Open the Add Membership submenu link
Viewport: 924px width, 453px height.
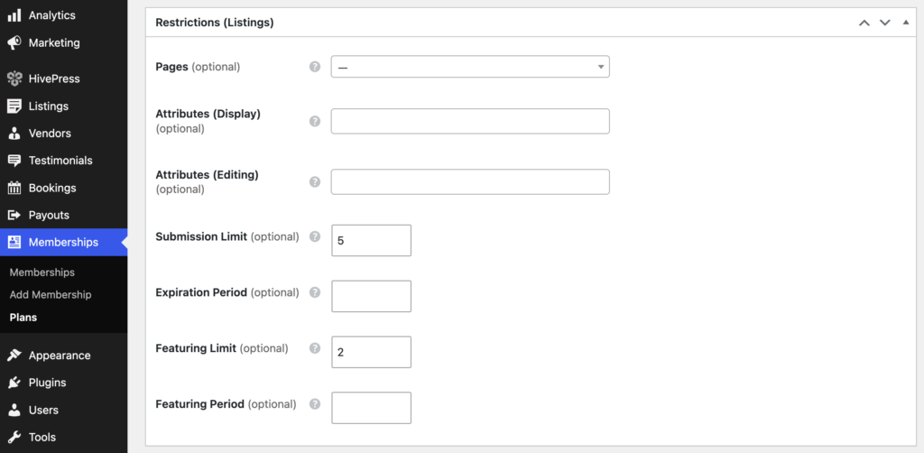[x=51, y=294]
